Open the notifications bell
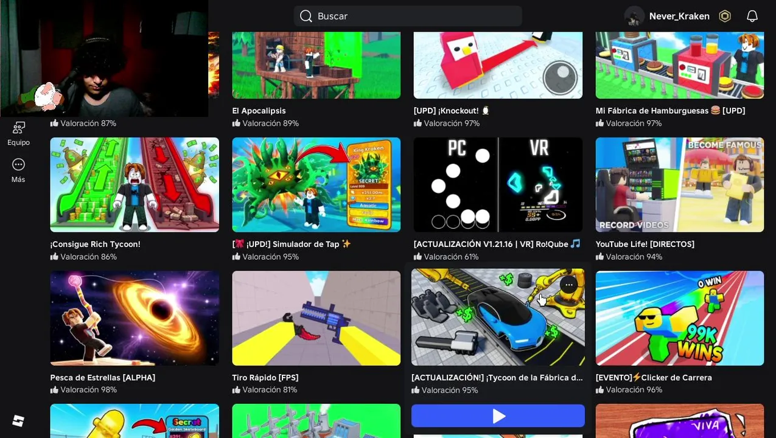Viewport: 776px width, 438px height. 752,16
